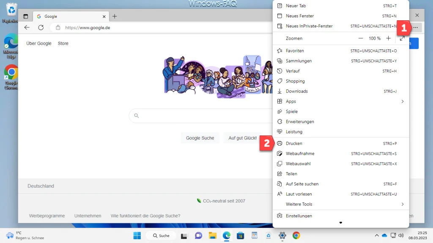The width and height of the screenshot is (433, 243).
Task: Click the volume speaker tray icon
Action: click(401, 235)
